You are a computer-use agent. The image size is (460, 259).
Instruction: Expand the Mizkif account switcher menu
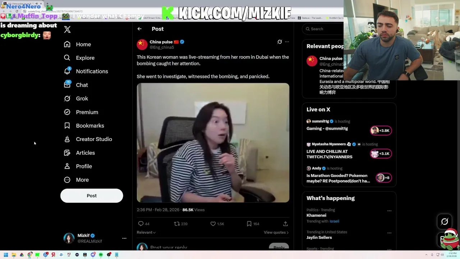pos(124,238)
